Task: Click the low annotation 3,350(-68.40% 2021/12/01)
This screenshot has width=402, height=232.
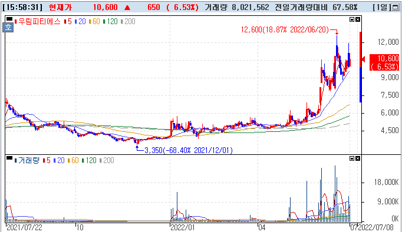Action: coord(189,150)
